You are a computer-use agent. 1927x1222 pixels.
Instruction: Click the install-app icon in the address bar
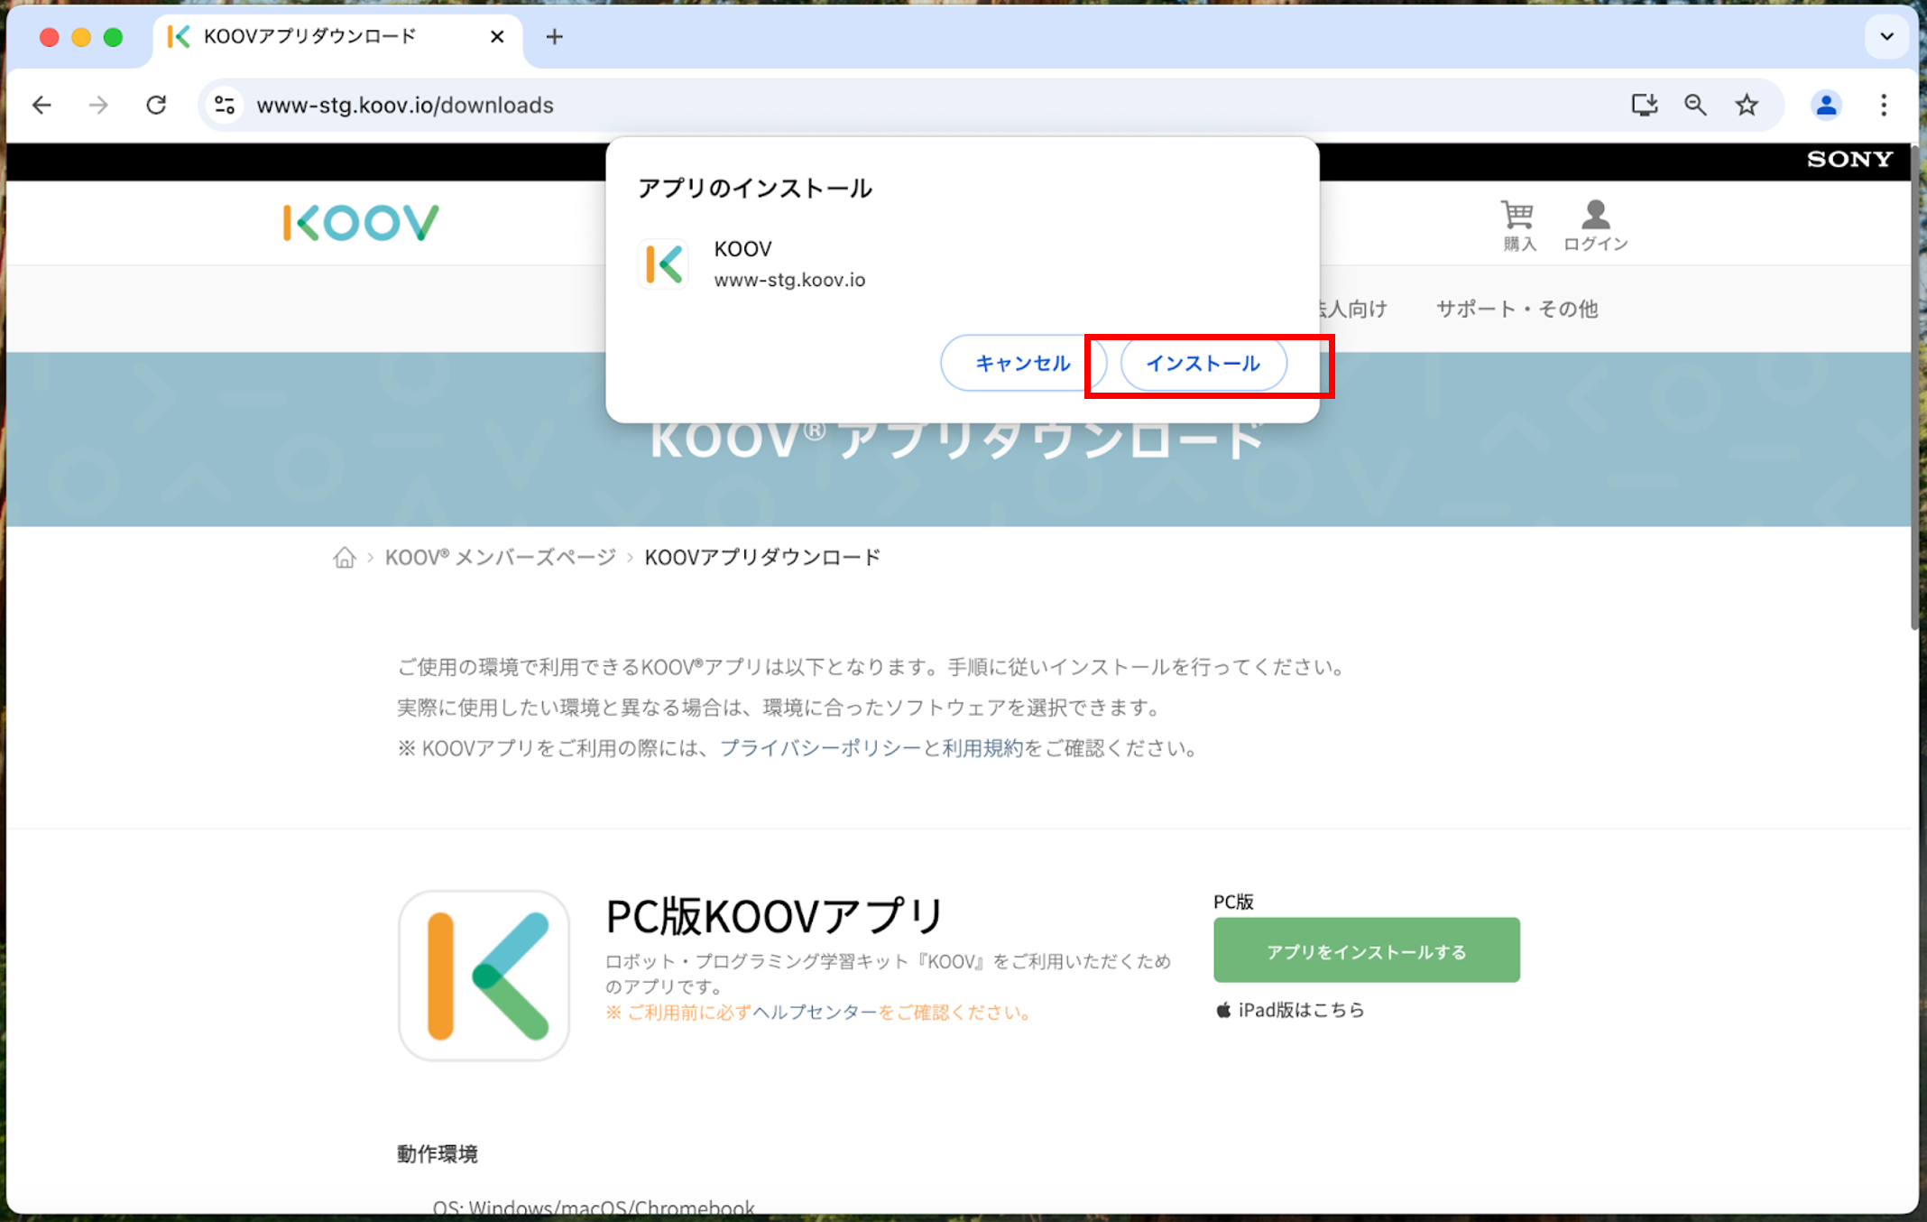pyautogui.click(x=1645, y=105)
